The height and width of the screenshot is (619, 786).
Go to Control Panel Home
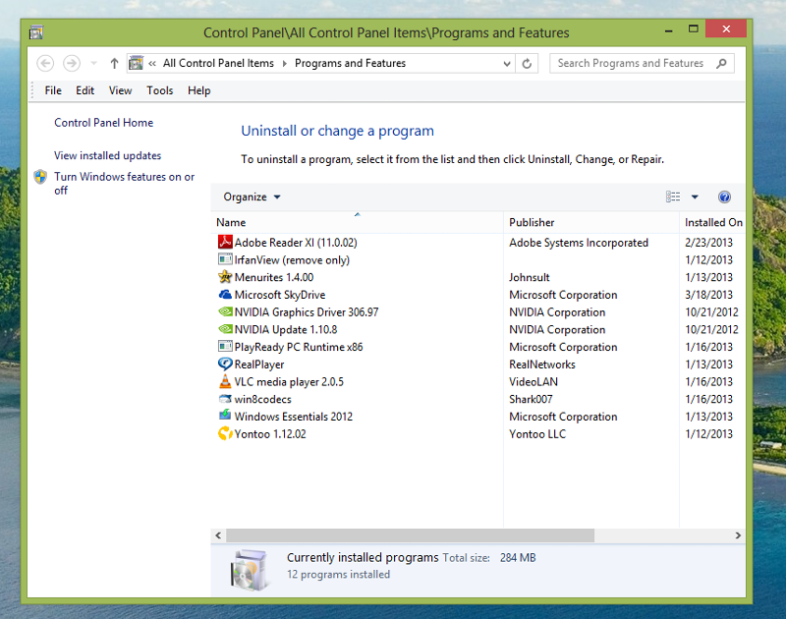[x=104, y=123]
